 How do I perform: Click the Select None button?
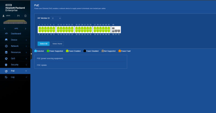[57, 44]
